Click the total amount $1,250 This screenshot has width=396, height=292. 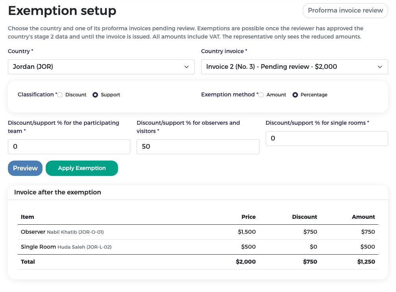(366, 262)
